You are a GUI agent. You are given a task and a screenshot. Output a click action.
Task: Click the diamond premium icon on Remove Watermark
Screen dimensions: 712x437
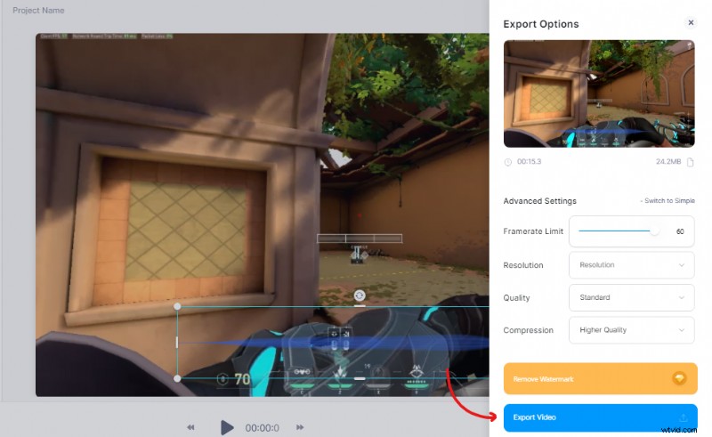pos(679,378)
